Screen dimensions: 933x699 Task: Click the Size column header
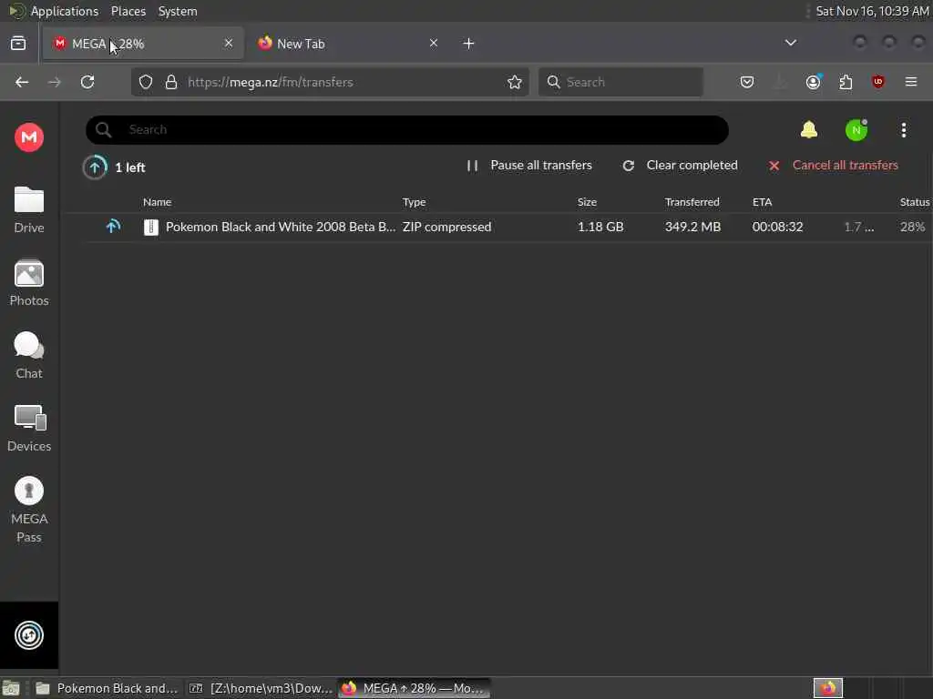[587, 202]
